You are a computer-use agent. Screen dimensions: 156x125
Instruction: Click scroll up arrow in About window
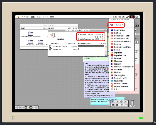click(x=106, y=46)
